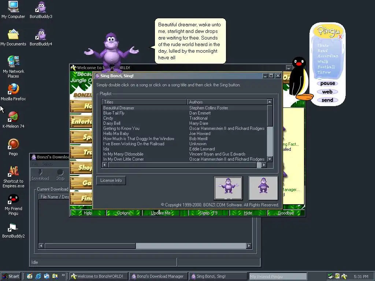Click Pingu's web button
Viewport: 375px width, 281px height.
point(327,92)
